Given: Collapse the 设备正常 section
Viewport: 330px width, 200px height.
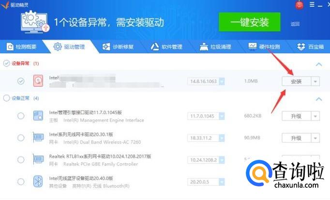Looking at the screenshot, I should pyautogui.click(x=319, y=99).
